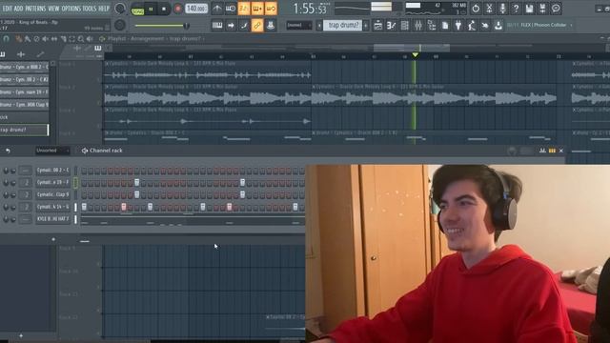This screenshot has width=610, height=343.
Task: Click the playlist magnet snap icon
Action: pos(7,39)
